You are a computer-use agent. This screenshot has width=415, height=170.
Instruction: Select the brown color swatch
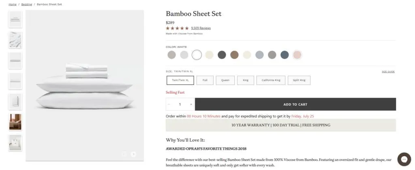pos(234,55)
